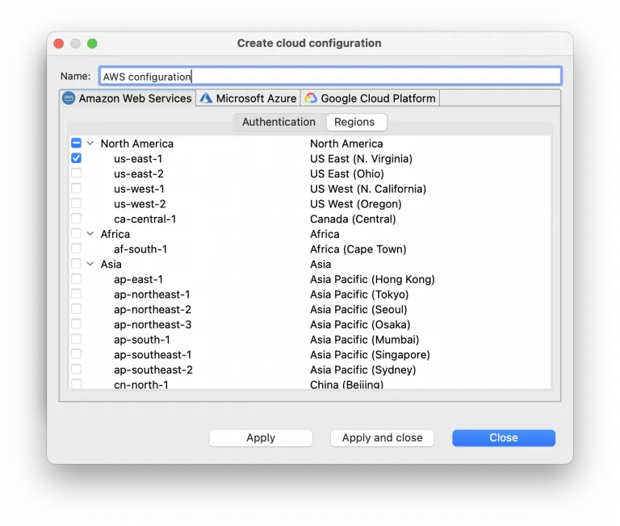Click the blue Close button
The width and height of the screenshot is (620, 526).
click(x=504, y=438)
